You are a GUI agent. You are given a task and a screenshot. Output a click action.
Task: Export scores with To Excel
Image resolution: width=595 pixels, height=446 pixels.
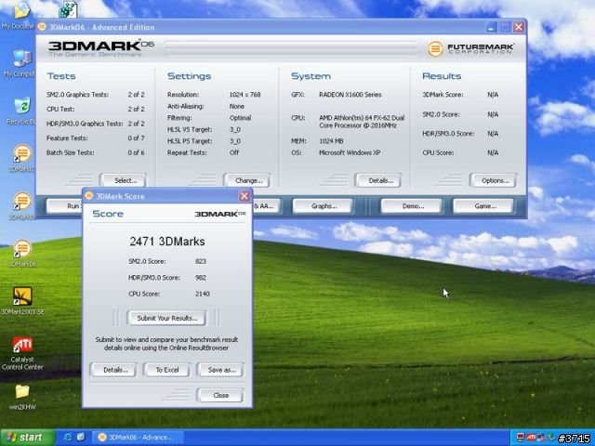(166, 370)
